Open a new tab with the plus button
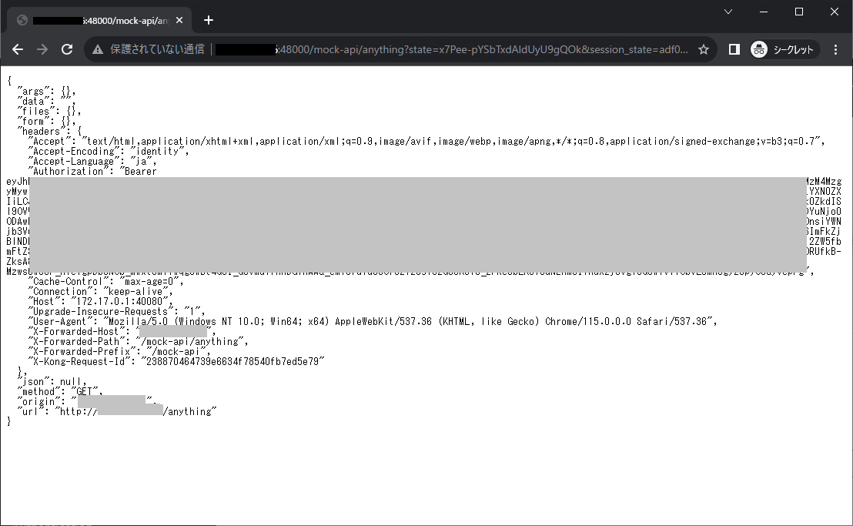853x526 pixels. tap(208, 20)
